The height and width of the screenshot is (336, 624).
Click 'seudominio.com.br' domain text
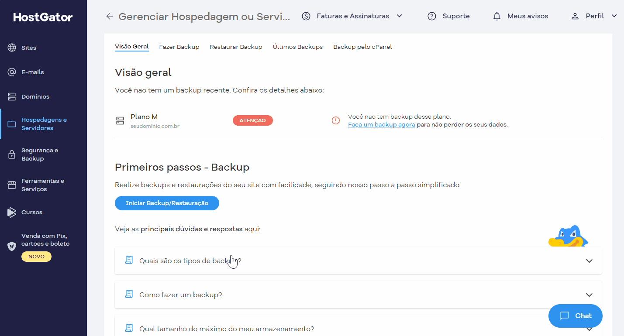point(155,126)
